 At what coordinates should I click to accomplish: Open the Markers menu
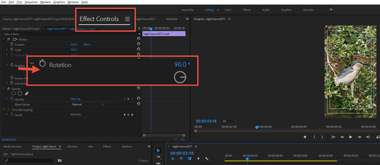coord(46,2)
